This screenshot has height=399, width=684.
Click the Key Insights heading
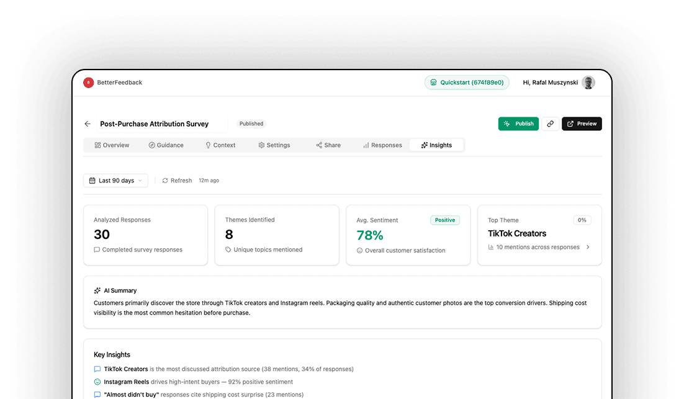click(x=112, y=354)
